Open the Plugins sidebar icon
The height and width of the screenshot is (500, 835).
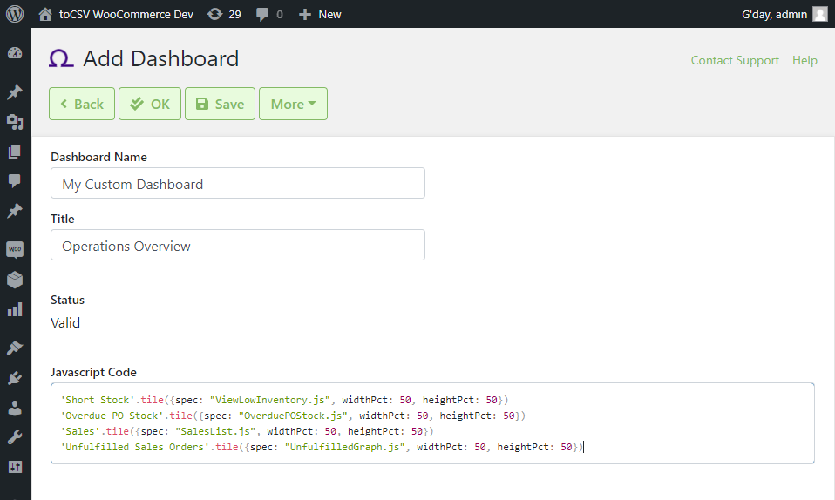tap(15, 378)
